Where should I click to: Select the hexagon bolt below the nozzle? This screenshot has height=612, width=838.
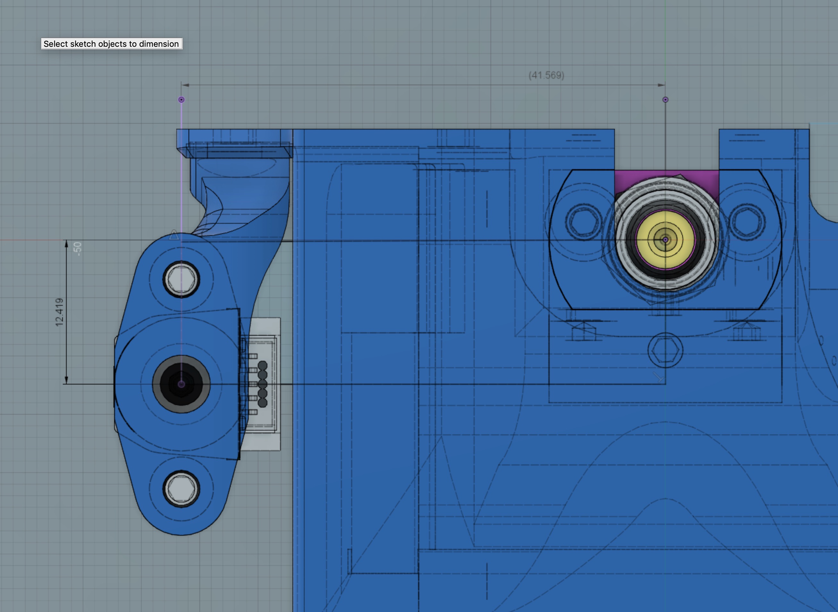(x=665, y=350)
